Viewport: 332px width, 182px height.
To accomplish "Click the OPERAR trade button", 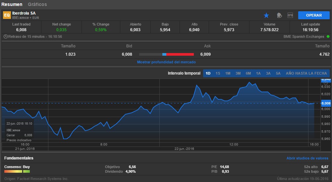I will [314, 15].
